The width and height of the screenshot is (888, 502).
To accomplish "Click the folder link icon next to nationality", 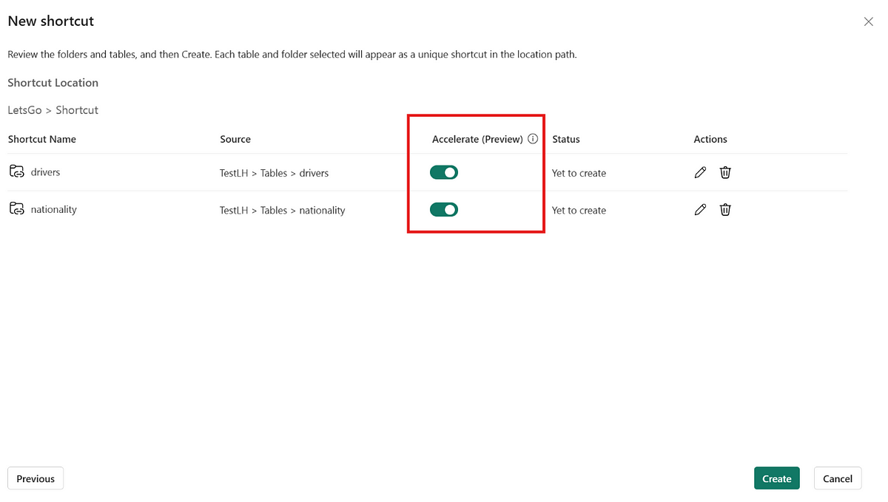I will pos(16,209).
